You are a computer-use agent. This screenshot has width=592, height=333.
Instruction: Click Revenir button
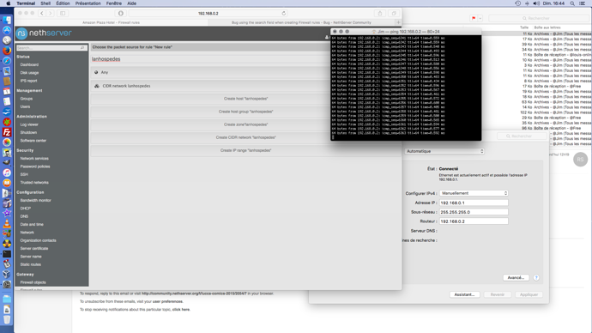tap(498, 294)
